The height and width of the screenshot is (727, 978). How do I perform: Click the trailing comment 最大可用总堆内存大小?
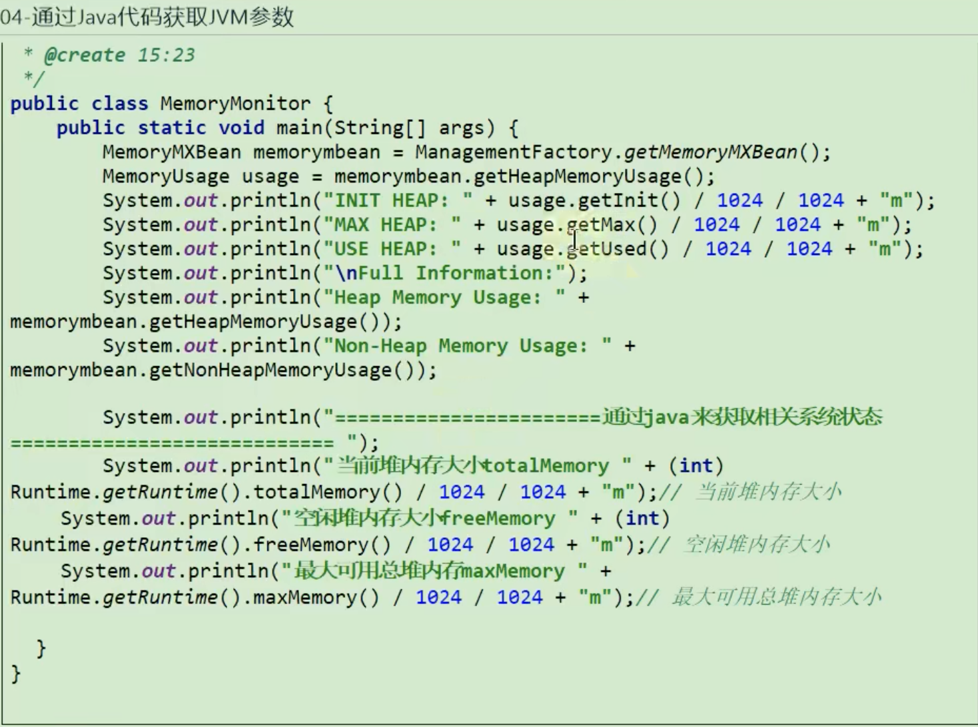point(776,597)
